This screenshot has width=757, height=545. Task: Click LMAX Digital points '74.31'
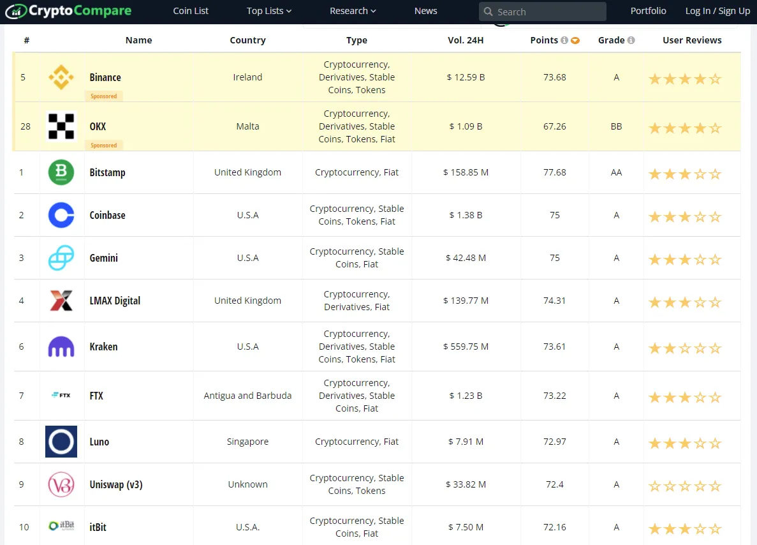click(554, 301)
